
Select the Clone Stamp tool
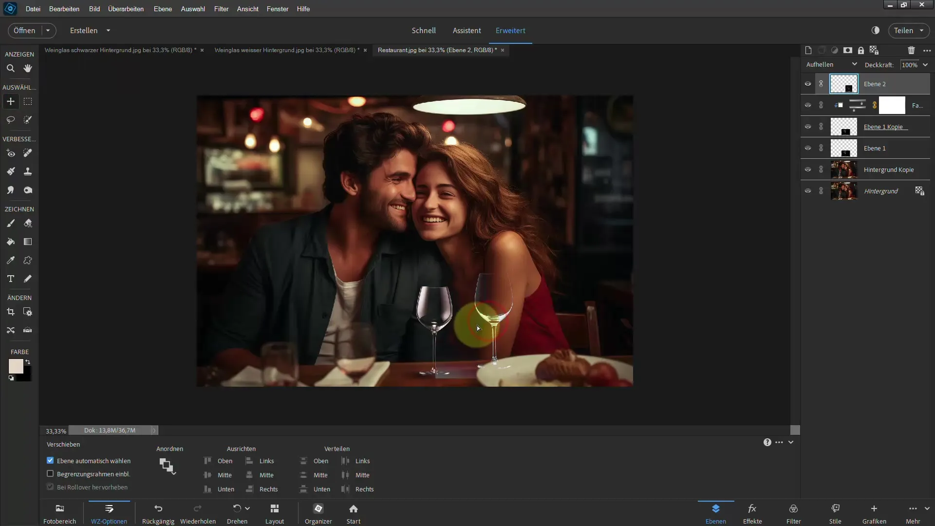pyautogui.click(x=28, y=171)
